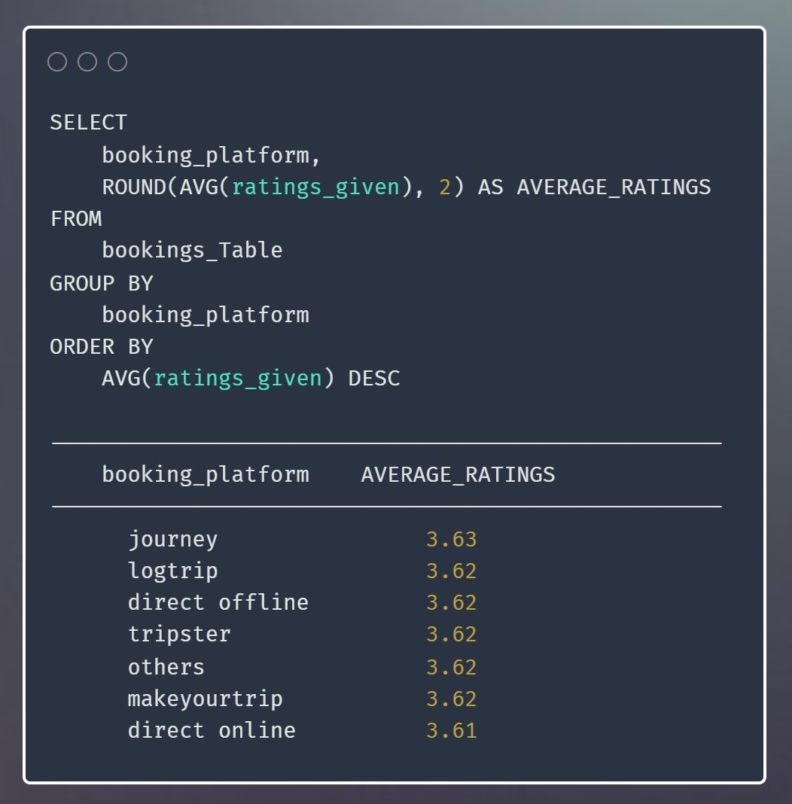Click the bookings_Table table name

click(192, 251)
